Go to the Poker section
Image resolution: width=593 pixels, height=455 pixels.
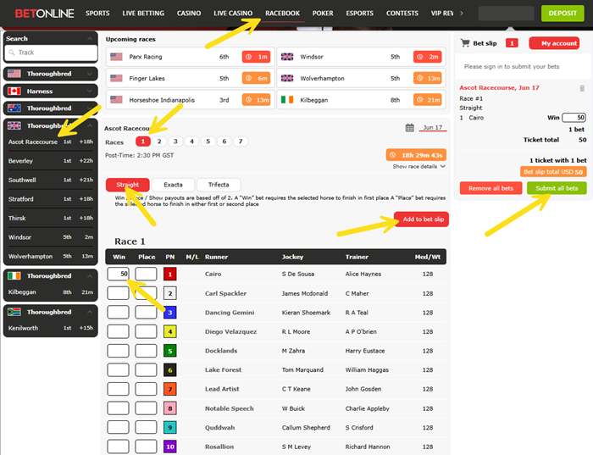323,14
